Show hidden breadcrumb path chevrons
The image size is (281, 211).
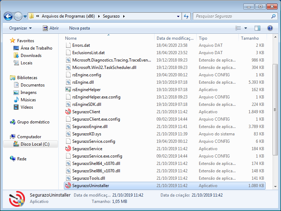tap(38, 16)
